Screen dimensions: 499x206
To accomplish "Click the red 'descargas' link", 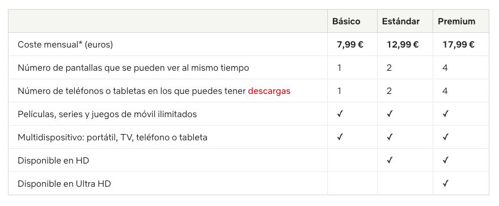I will click(269, 91).
